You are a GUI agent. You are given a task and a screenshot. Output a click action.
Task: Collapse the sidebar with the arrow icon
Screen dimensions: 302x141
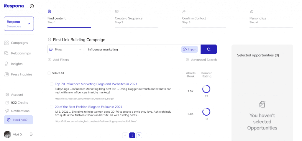[32, 6]
